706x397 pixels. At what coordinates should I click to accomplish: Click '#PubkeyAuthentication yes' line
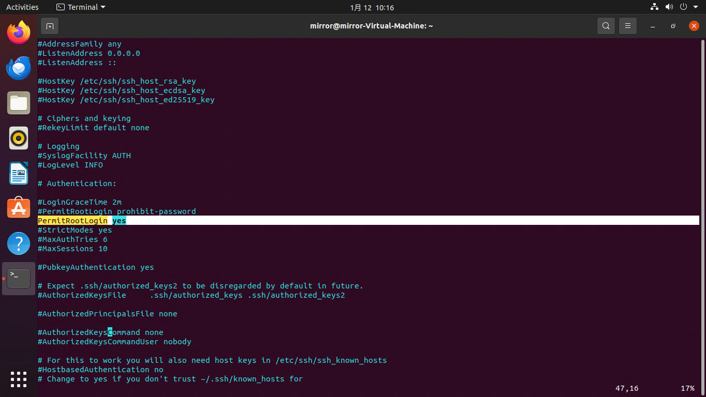[x=96, y=267]
